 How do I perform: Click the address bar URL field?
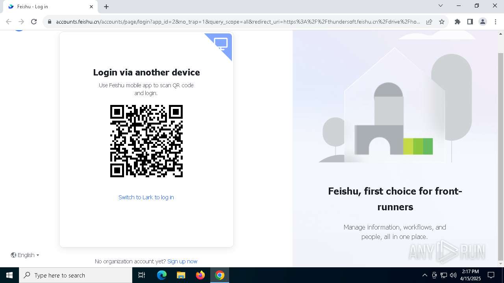click(238, 22)
